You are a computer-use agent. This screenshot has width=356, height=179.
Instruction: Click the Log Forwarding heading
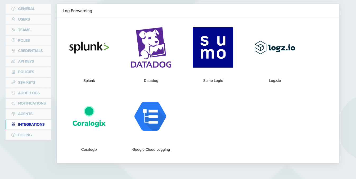77,11
